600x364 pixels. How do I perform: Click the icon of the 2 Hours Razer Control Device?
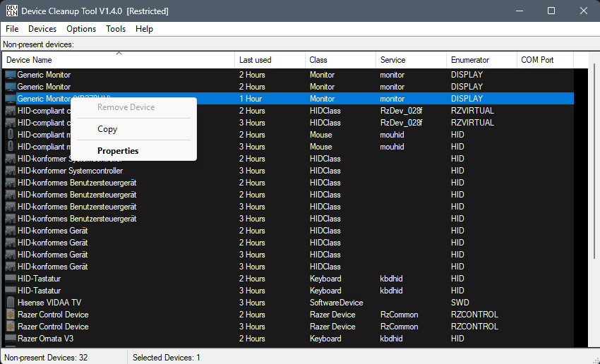(x=11, y=315)
